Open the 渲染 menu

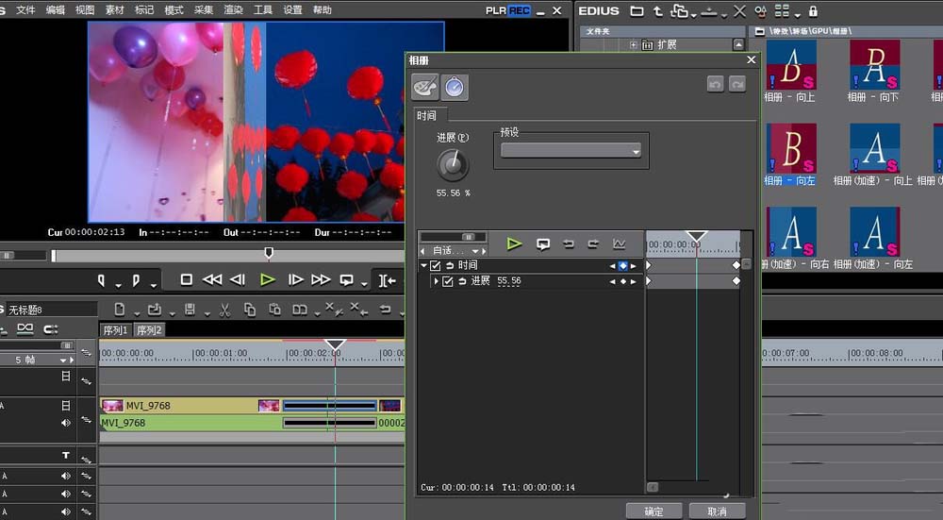233,10
